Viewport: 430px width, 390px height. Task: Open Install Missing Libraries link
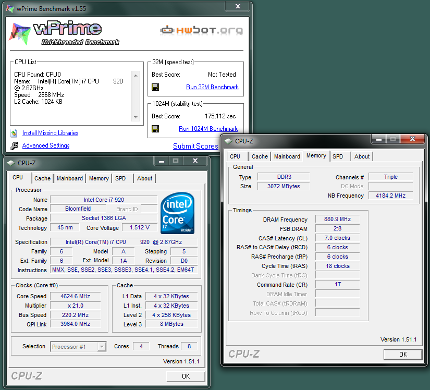coord(50,133)
